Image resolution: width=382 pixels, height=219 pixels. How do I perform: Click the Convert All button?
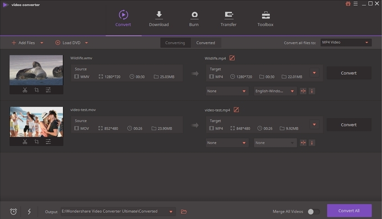(349, 210)
